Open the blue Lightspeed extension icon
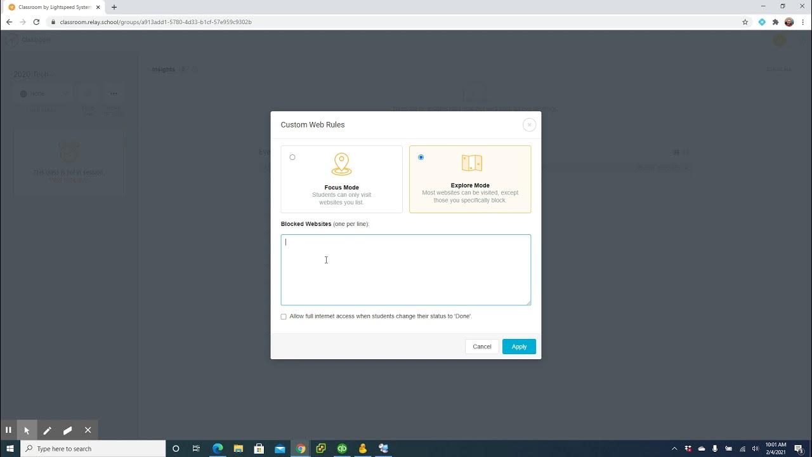 [762, 22]
